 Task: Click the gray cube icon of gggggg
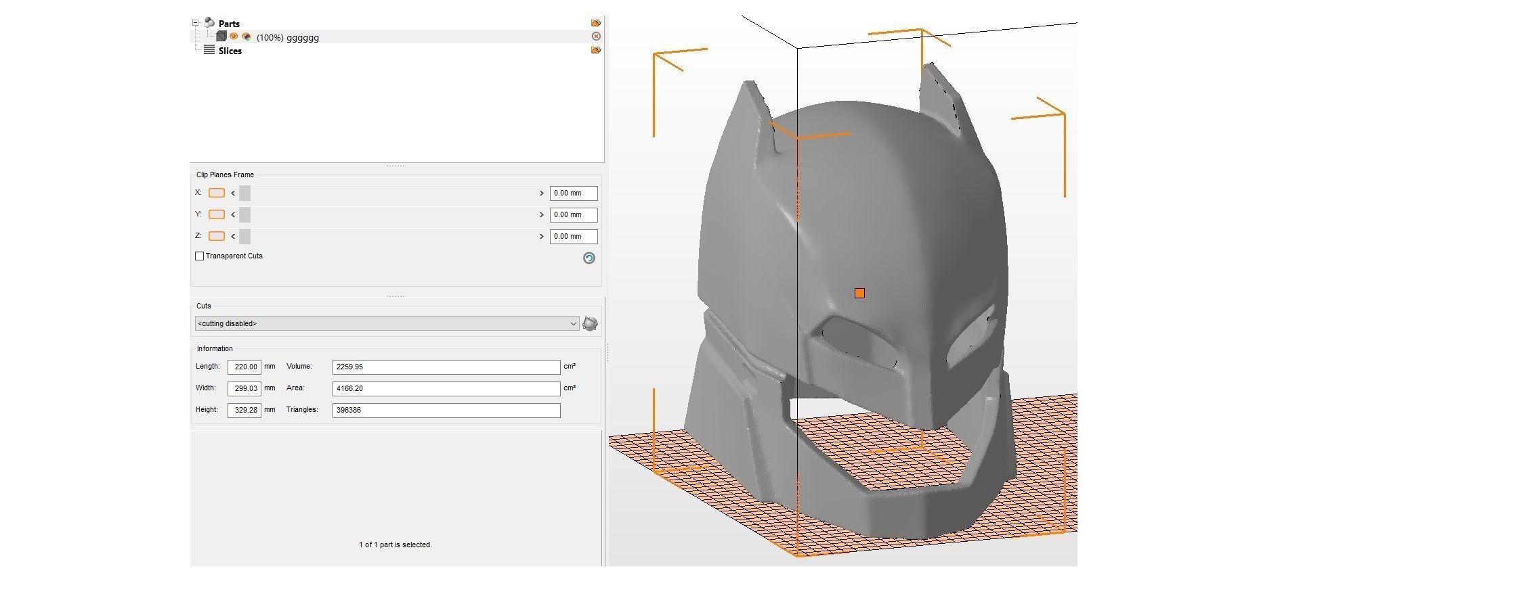[221, 37]
